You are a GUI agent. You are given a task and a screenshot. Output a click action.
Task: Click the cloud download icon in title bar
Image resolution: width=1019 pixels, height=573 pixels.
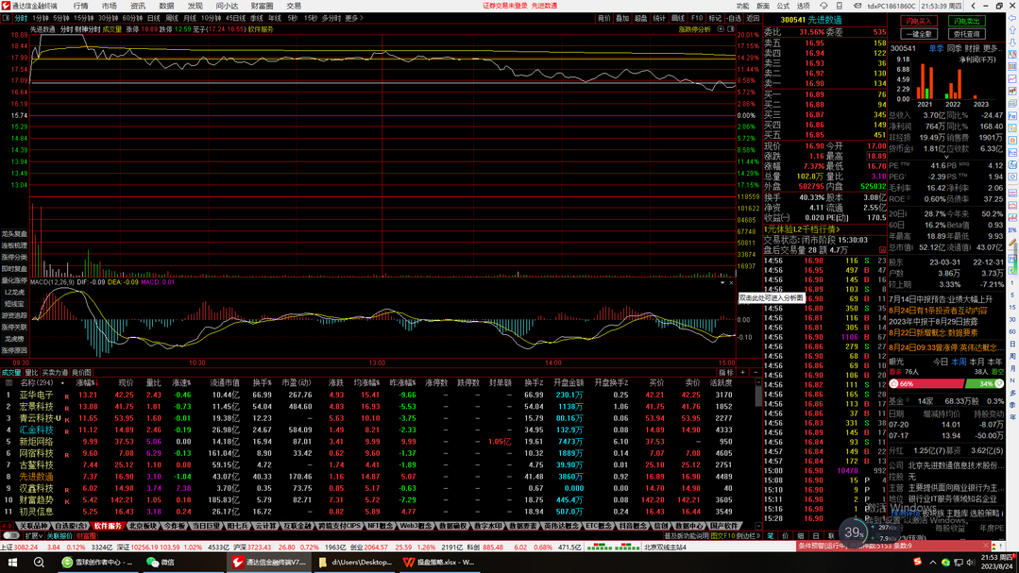point(823,6)
